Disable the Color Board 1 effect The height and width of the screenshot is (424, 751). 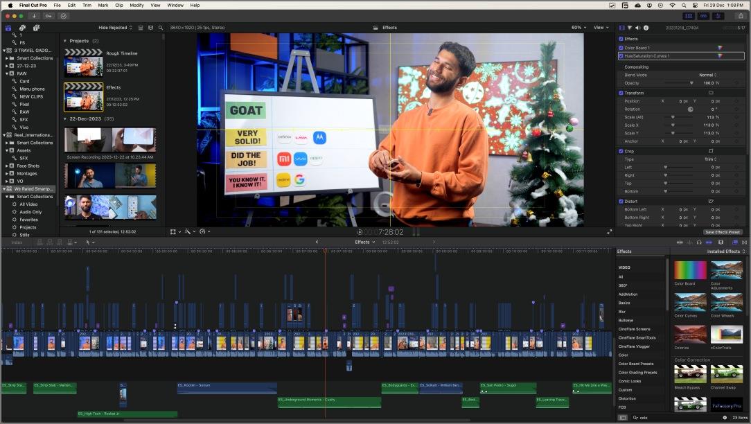click(621, 48)
